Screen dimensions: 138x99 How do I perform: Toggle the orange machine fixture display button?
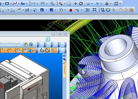32,50
